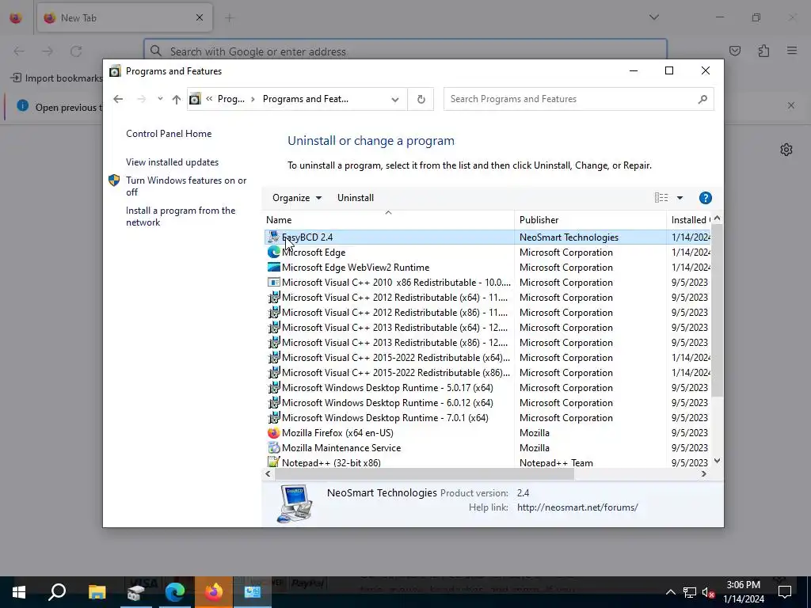Select Visual C++ 2013 Redistributable (x64) row
Screen dimensions: 811x608
tap(487, 327)
